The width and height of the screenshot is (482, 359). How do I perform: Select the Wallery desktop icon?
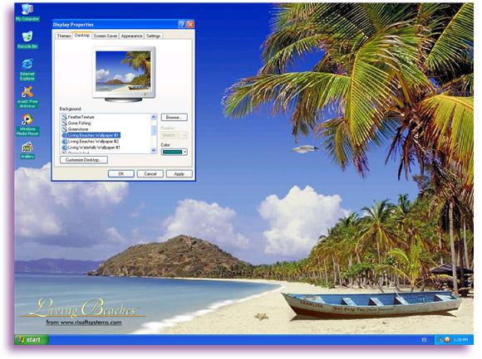(27, 151)
